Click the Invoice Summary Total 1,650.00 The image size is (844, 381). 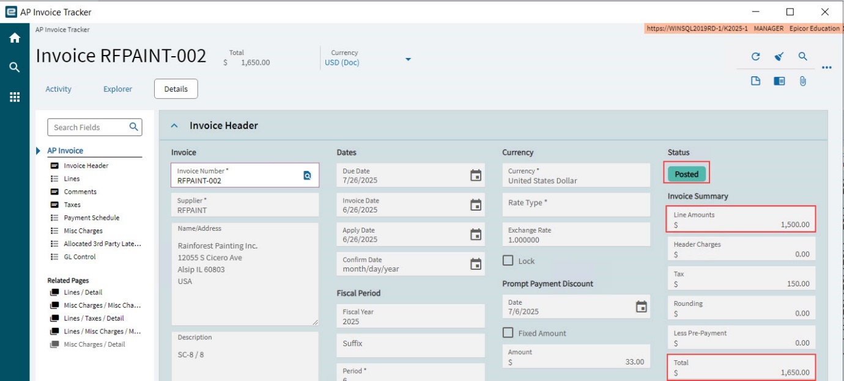(794, 372)
